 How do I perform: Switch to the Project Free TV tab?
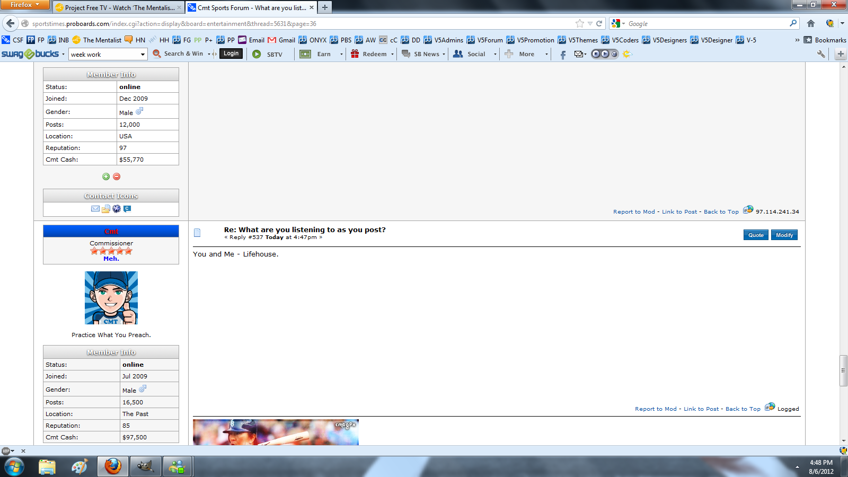119,7
